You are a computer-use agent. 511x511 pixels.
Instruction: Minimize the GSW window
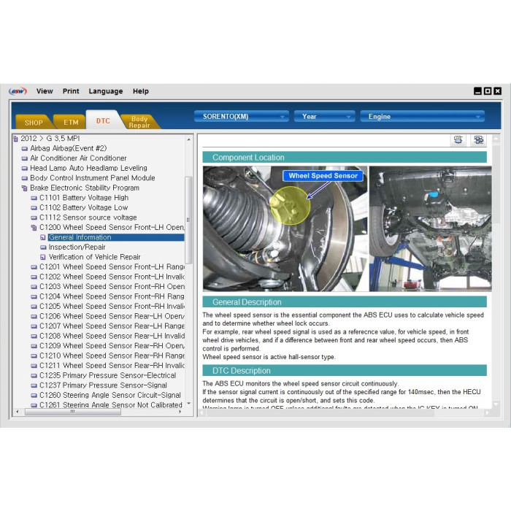tap(477, 91)
